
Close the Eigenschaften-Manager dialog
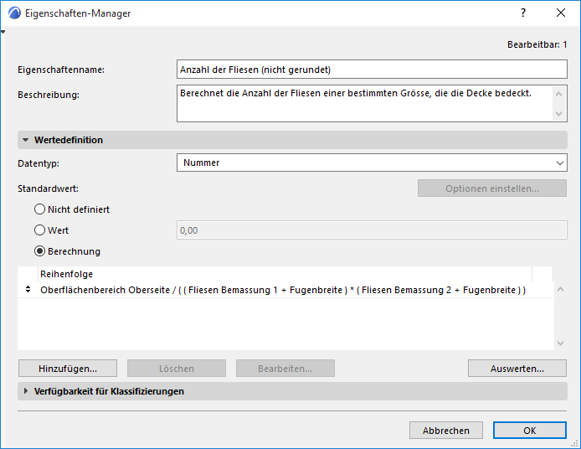tap(561, 13)
